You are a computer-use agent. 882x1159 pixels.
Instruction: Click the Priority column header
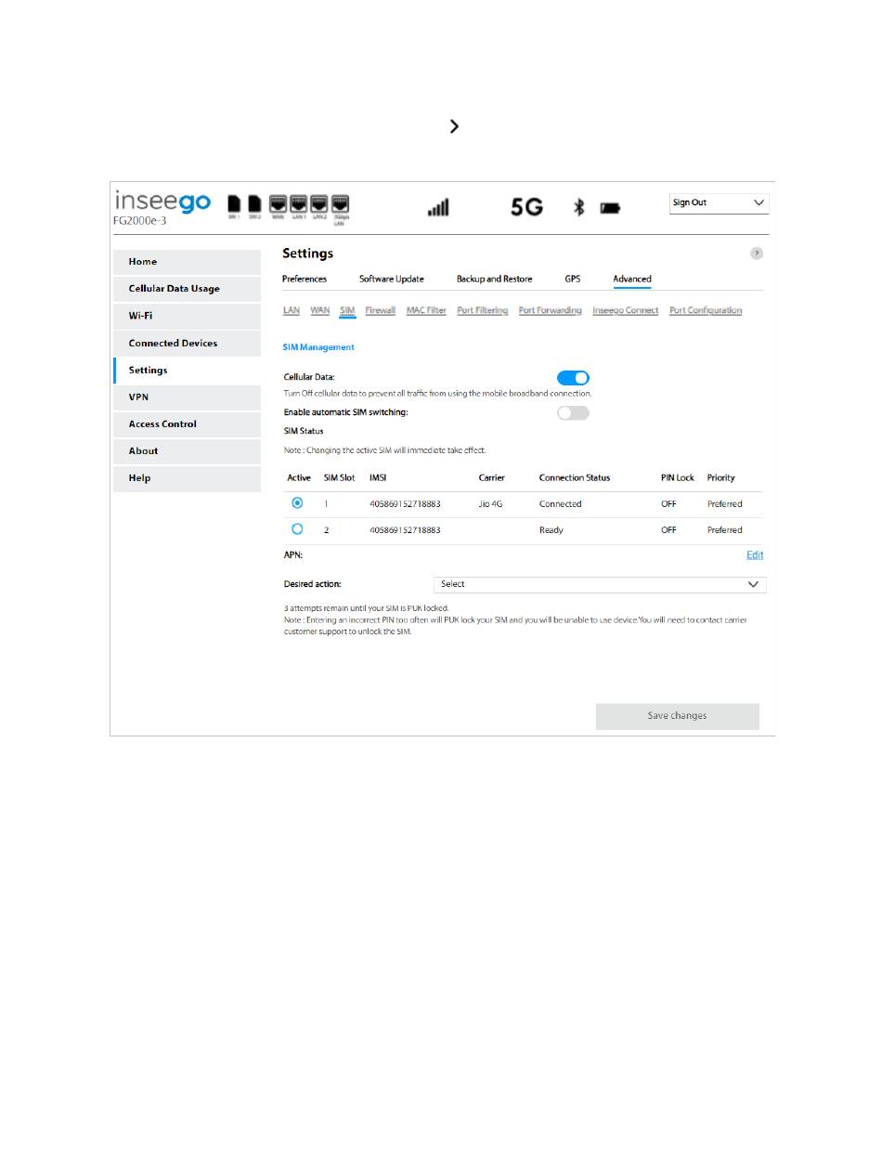tap(720, 477)
